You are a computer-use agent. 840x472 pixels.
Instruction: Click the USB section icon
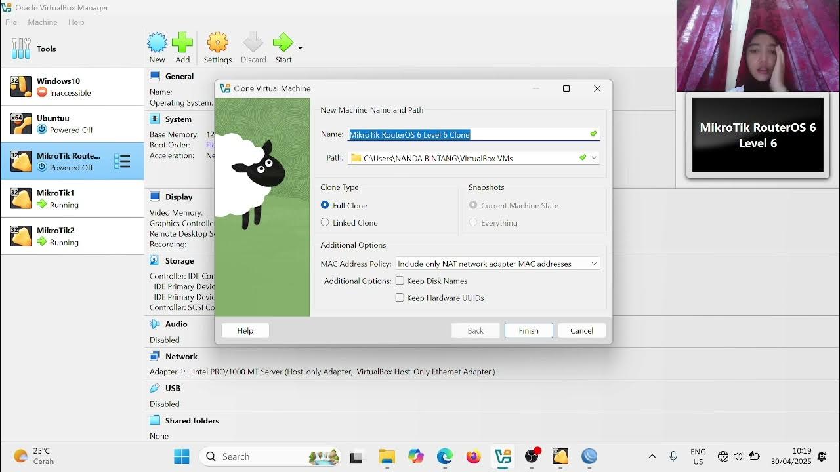[155, 388]
